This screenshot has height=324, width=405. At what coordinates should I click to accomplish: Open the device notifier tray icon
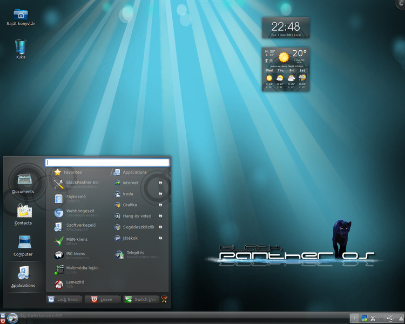tap(390, 318)
